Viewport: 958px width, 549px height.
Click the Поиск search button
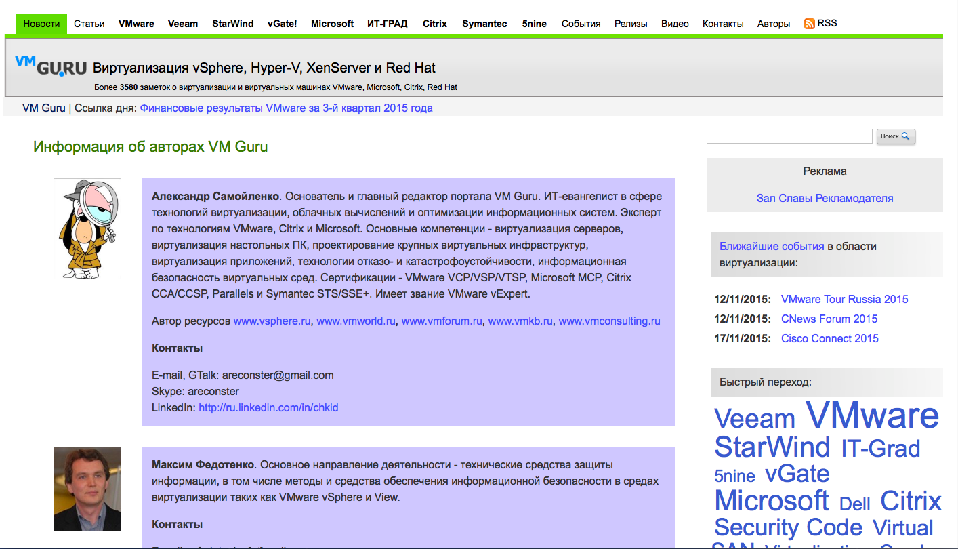tap(896, 136)
